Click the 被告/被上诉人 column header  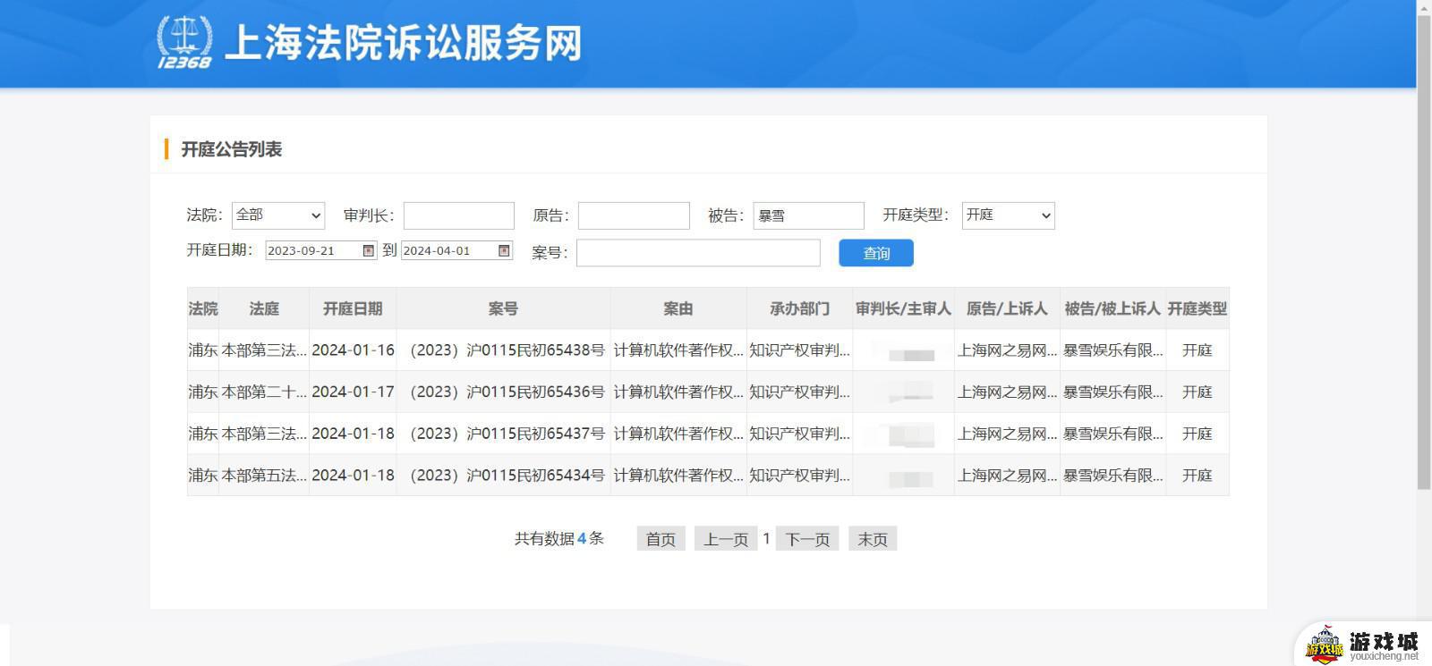[x=1112, y=308]
